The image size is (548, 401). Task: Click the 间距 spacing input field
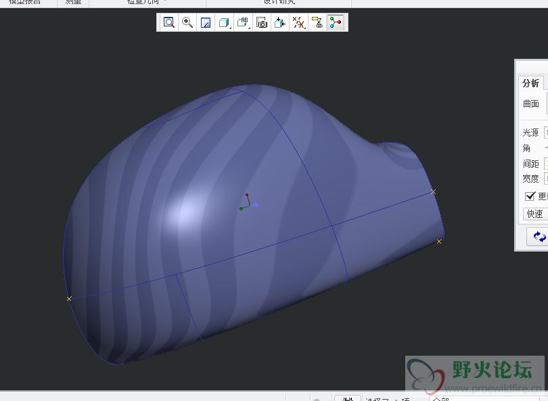545,164
